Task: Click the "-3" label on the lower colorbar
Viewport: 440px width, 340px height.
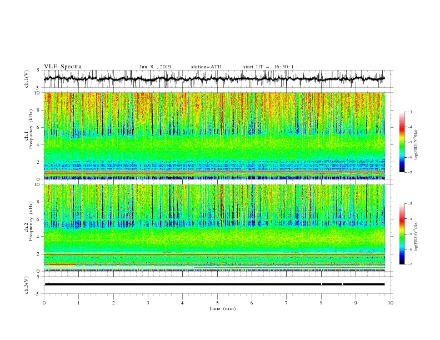Action: [410, 204]
